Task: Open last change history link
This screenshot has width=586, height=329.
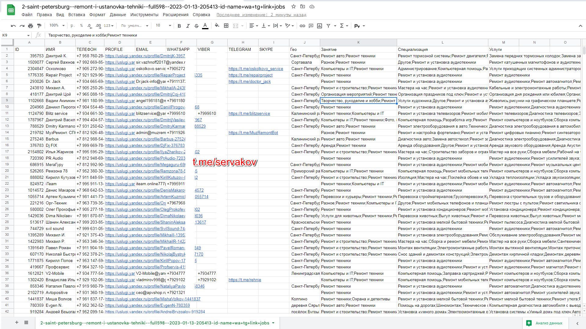Action: tap(261, 15)
